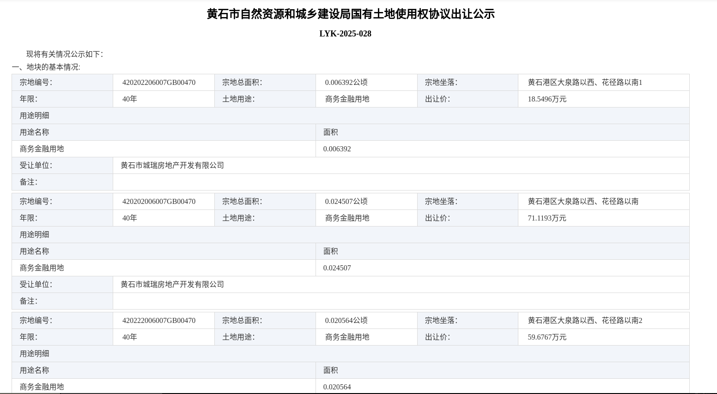Select the notice number LYK-2025-028
The height and width of the screenshot is (394, 717).
tap(345, 34)
